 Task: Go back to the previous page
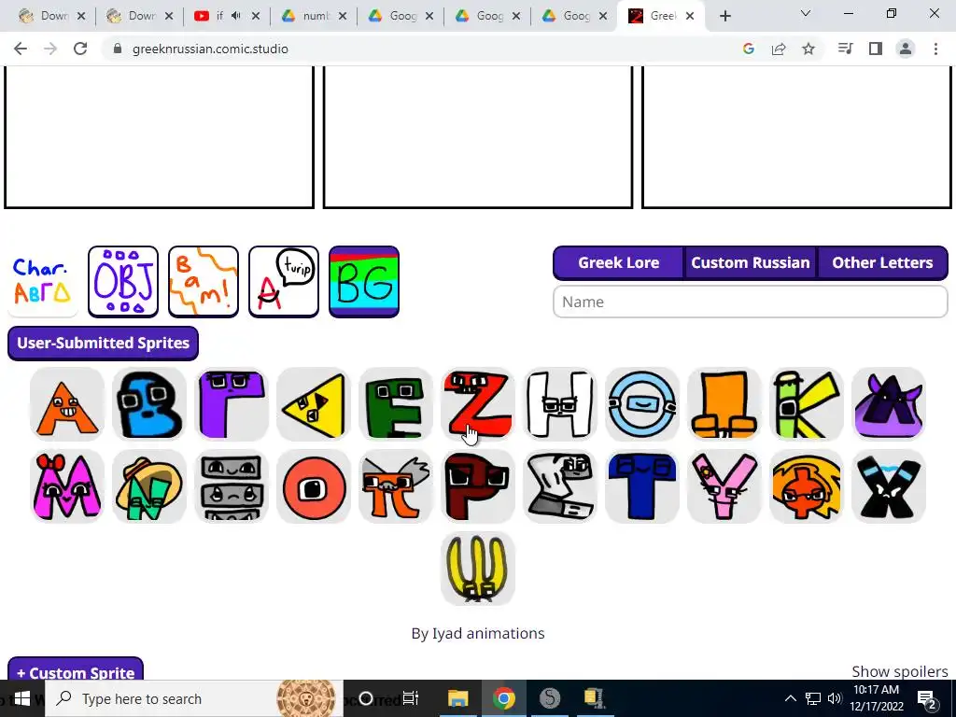click(x=21, y=49)
